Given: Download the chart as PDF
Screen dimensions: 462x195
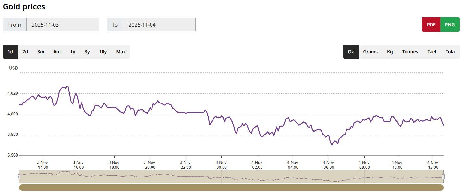Looking at the screenshot, I should 431,25.
